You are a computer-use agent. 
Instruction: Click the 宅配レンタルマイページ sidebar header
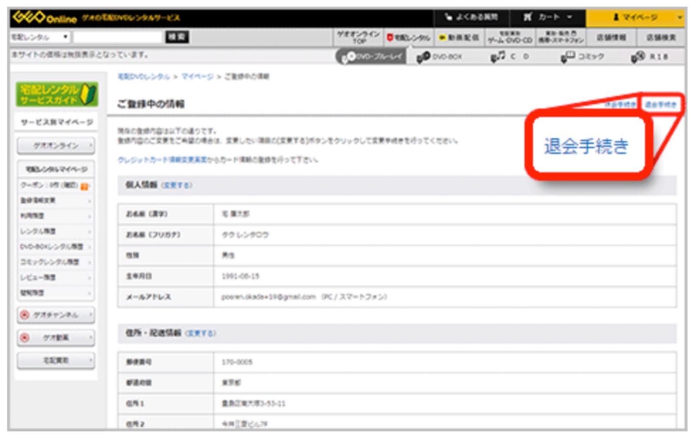56,169
